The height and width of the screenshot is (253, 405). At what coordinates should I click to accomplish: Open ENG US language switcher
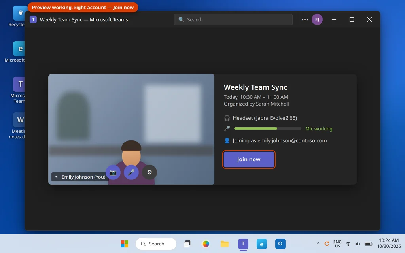pyautogui.click(x=337, y=244)
